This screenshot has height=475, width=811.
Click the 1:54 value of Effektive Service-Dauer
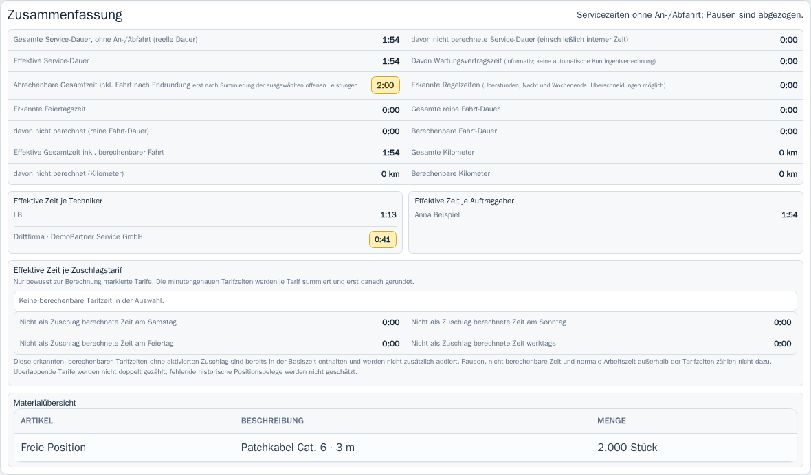[391, 61]
